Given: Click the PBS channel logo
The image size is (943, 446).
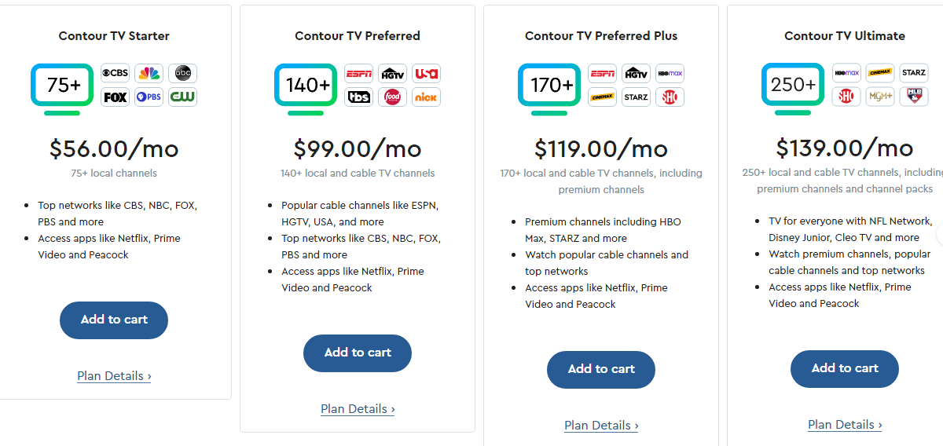Looking at the screenshot, I should (x=149, y=97).
